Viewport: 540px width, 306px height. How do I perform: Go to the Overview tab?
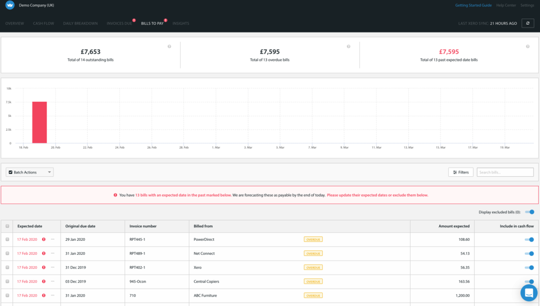[x=15, y=24]
